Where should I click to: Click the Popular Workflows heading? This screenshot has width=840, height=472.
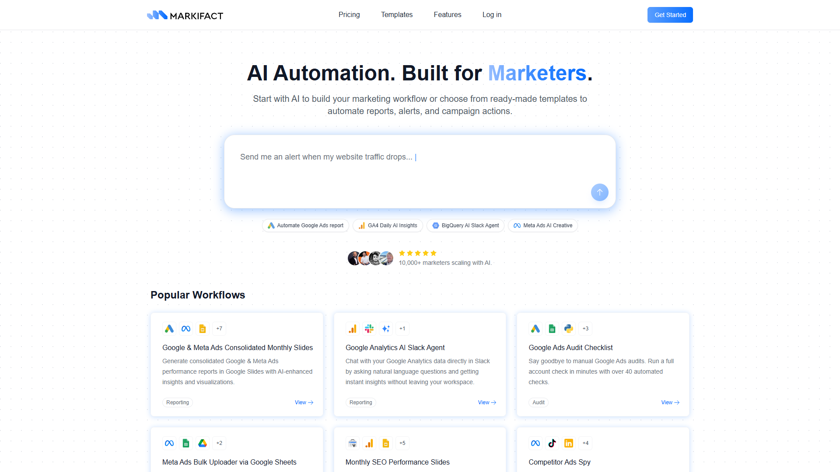pos(198,295)
